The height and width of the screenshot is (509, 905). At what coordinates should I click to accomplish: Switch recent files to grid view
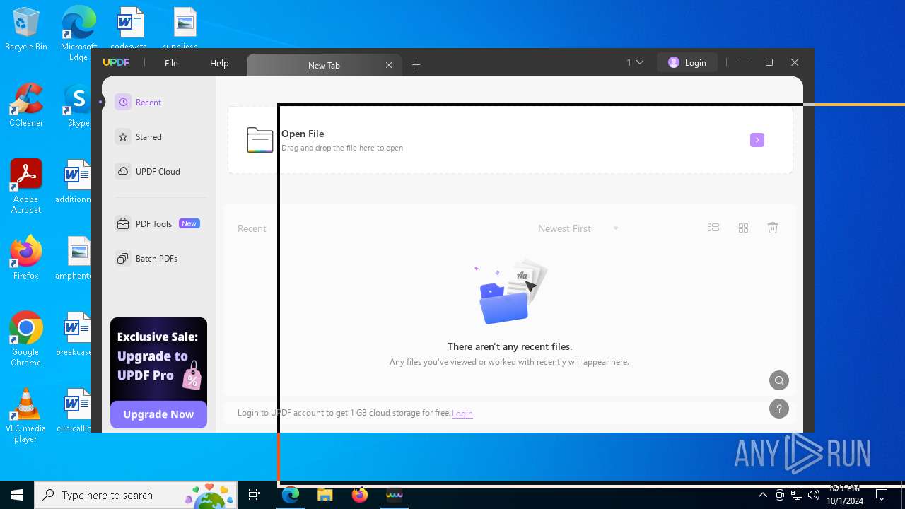(x=743, y=228)
